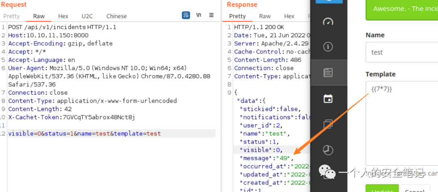Click the "data":{ line in response JSON
438x192 pixels.
point(251,101)
